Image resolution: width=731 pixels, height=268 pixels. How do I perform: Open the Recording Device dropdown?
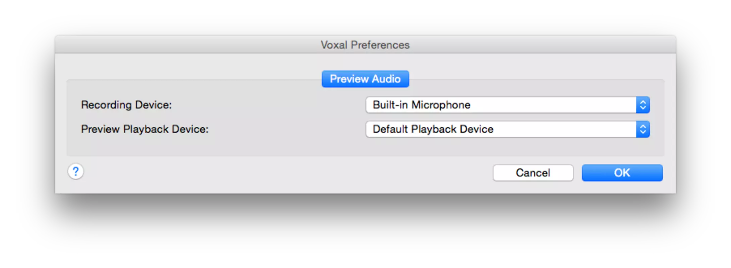tap(508, 105)
